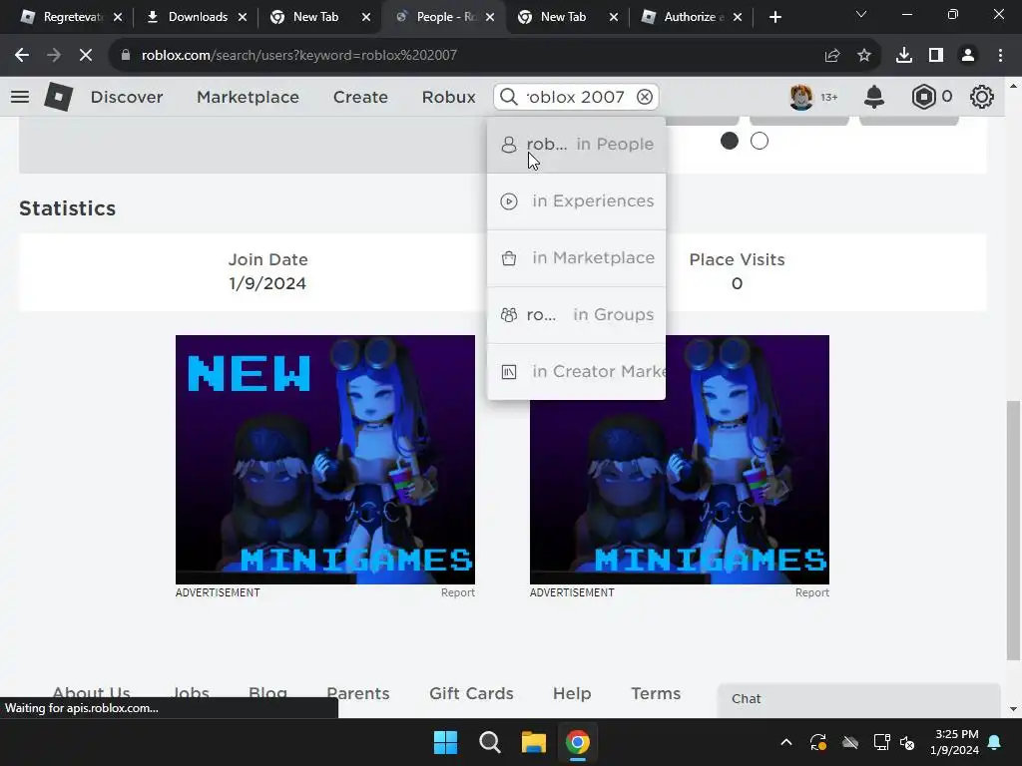Open Chrome profile icon
This screenshot has width=1022, height=766.
968,56
